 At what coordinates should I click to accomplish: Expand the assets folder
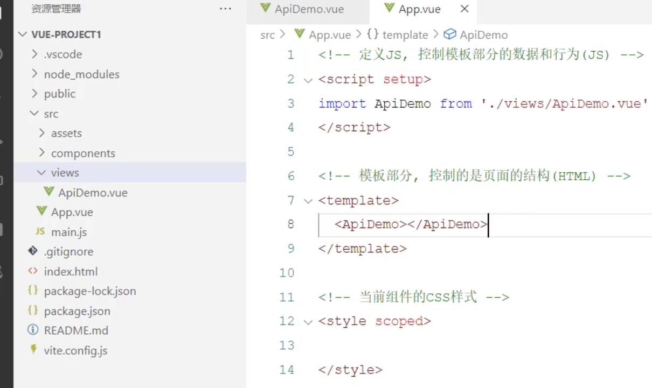click(42, 133)
